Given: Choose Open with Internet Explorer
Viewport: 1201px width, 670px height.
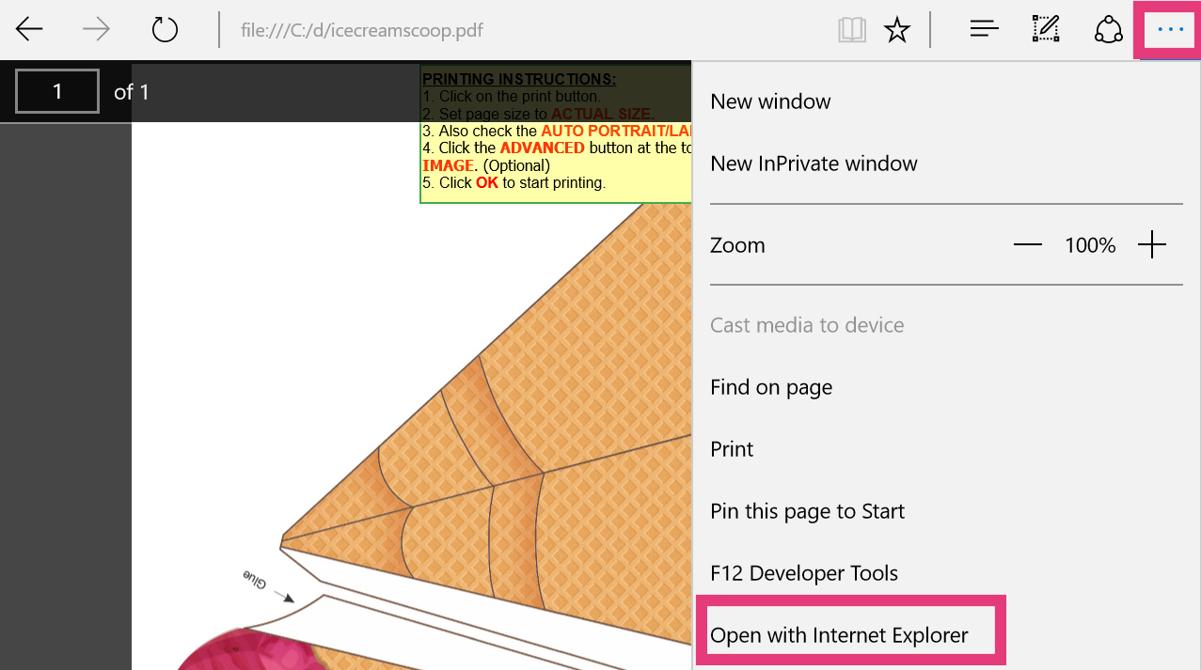Looking at the screenshot, I should tap(839, 635).
